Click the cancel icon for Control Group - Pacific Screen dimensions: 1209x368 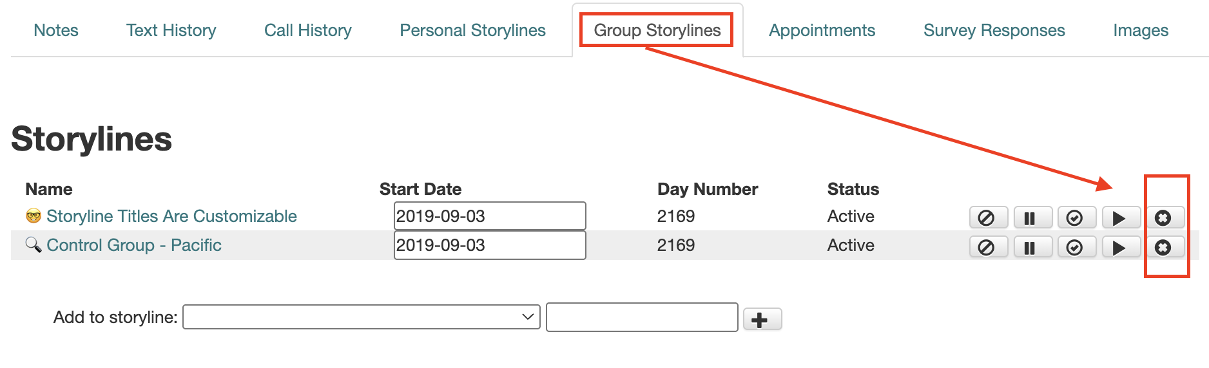click(x=987, y=248)
